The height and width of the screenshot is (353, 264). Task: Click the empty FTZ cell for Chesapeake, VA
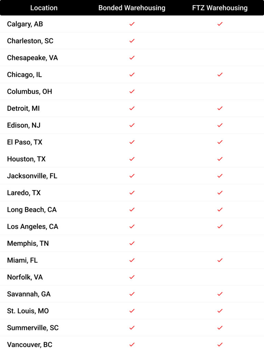tap(220, 58)
